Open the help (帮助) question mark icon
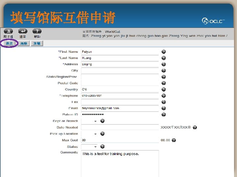237x177 pixels. tap(37, 31)
